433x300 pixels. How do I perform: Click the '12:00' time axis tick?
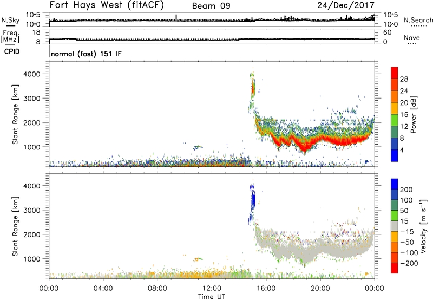(x=212, y=289)
